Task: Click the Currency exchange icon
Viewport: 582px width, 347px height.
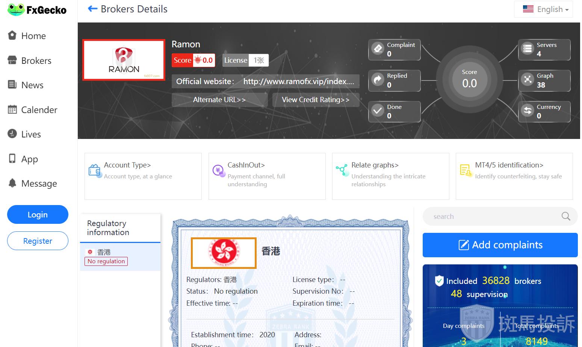Action: (x=528, y=111)
